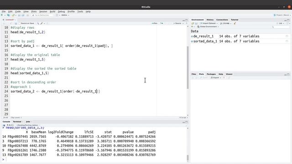Minimize the Console pane

pyautogui.click(x=183, y=122)
